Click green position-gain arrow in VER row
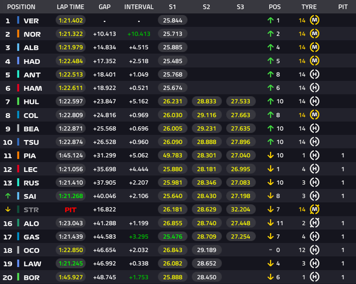 tap(271, 20)
